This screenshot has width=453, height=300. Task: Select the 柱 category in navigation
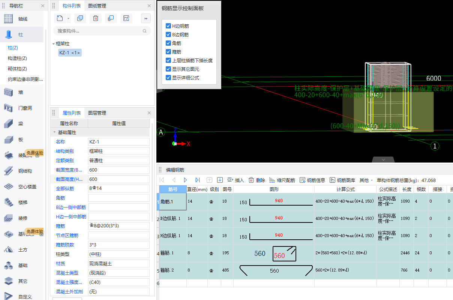[x=22, y=34]
